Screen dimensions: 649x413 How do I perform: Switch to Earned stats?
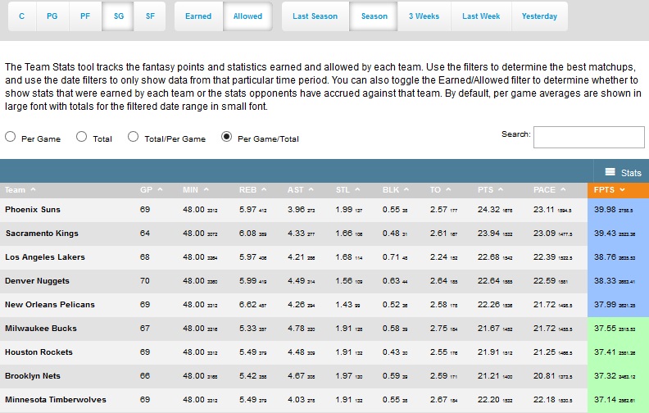(198, 16)
